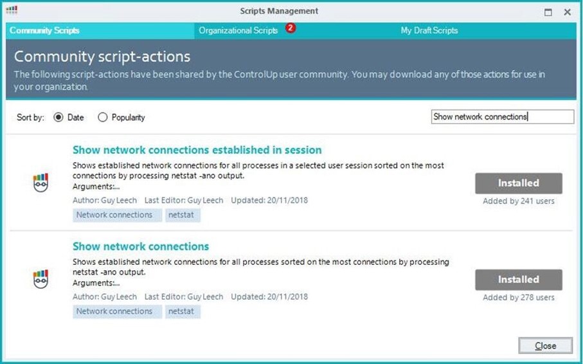Open second 'Show network connections' script title
The width and height of the screenshot is (583, 364).
[x=141, y=246]
